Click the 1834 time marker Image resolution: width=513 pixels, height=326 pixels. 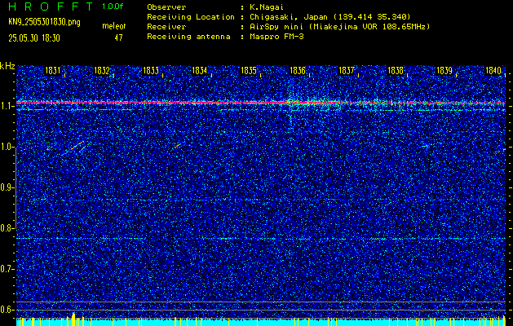pyautogui.click(x=200, y=70)
